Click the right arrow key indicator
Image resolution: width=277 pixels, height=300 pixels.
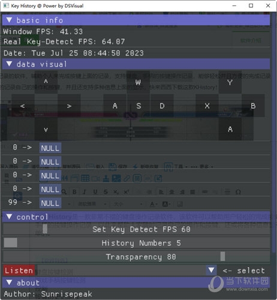[69, 106]
